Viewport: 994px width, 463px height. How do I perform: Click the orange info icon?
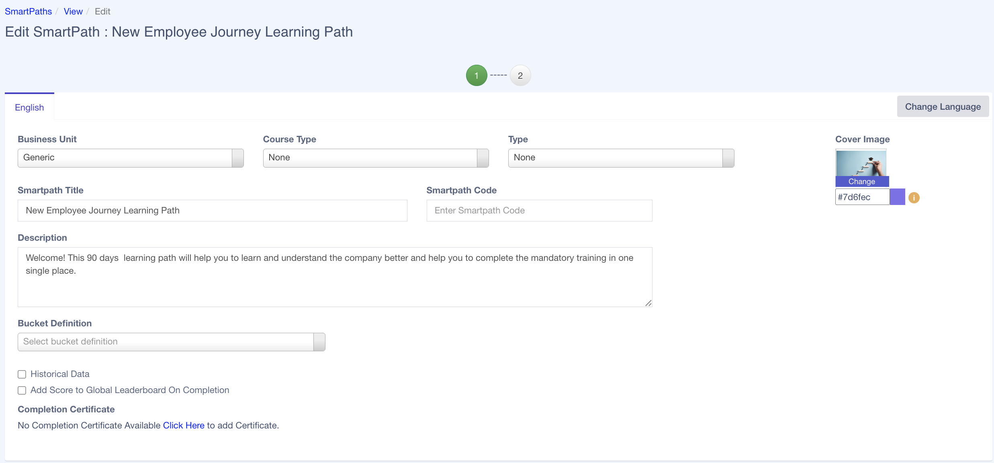click(914, 197)
